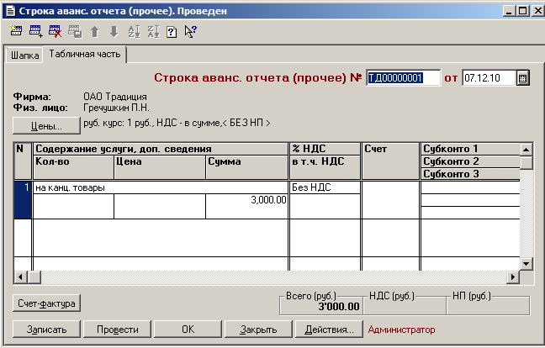The height and width of the screenshot is (348, 545).
Task: Select the Табличная часть tab
Action: pos(85,55)
